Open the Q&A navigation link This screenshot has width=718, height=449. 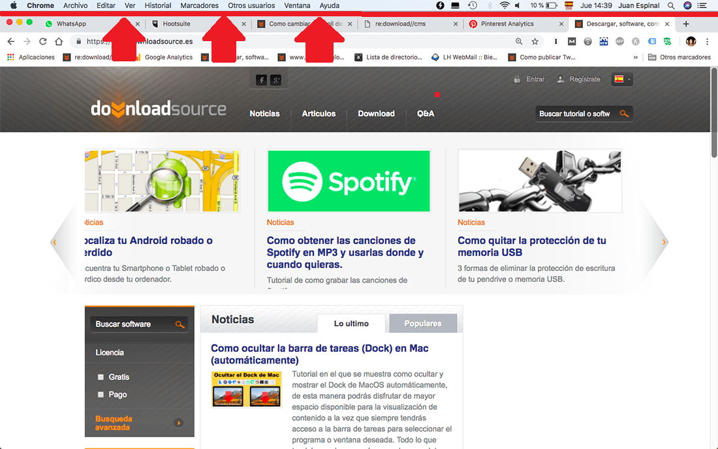426,114
